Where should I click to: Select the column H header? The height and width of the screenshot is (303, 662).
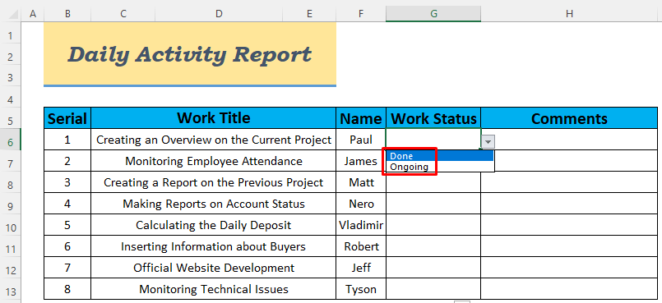[x=569, y=14]
